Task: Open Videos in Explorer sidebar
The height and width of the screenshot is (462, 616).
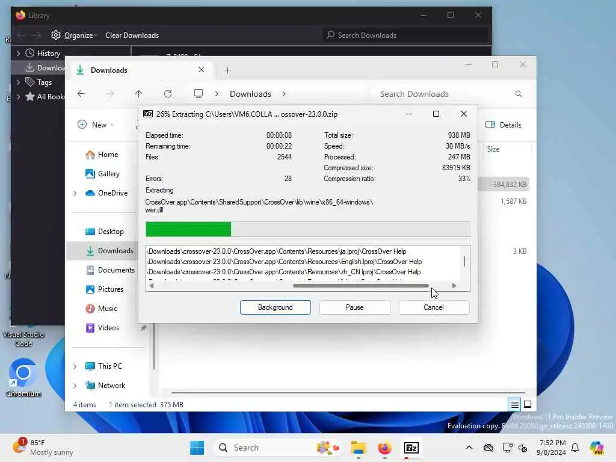Action: point(102,328)
